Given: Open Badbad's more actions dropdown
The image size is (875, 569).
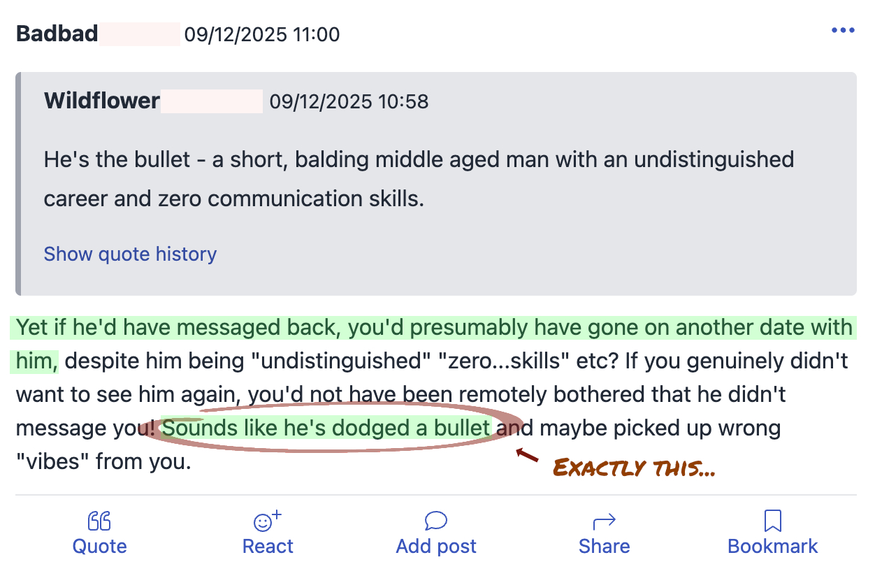Looking at the screenshot, I should click(843, 29).
